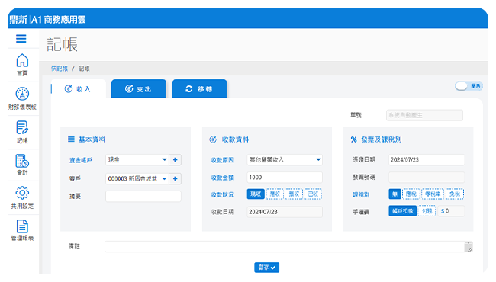The width and height of the screenshot is (496, 282).
Task: Open the 客戶 dropdown
Action: pyautogui.click(x=137, y=179)
